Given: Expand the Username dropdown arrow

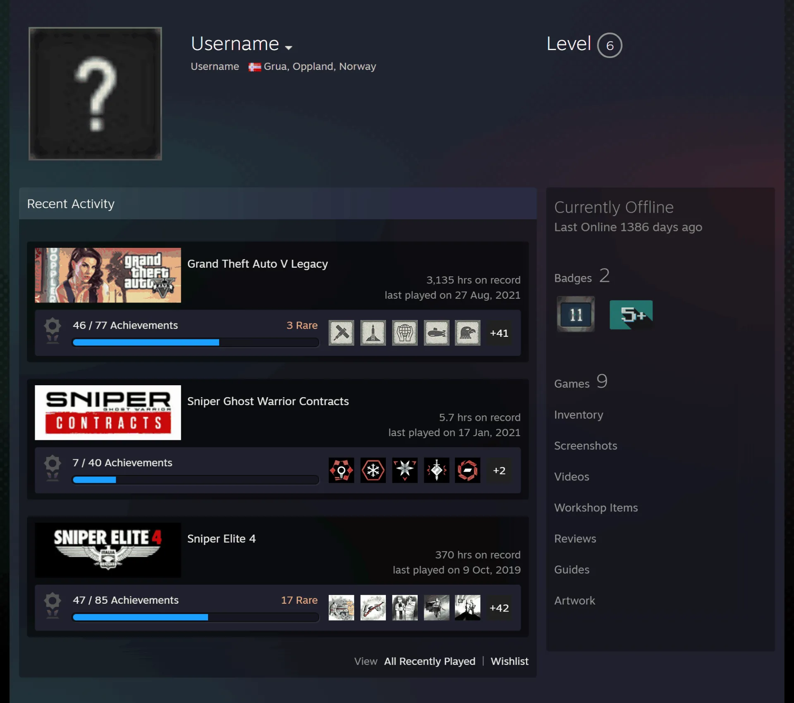Looking at the screenshot, I should pos(289,48).
